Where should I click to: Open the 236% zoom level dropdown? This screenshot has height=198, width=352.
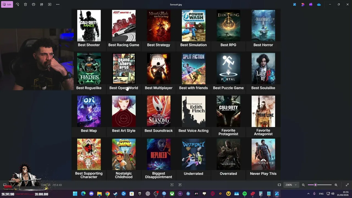coord(291,185)
